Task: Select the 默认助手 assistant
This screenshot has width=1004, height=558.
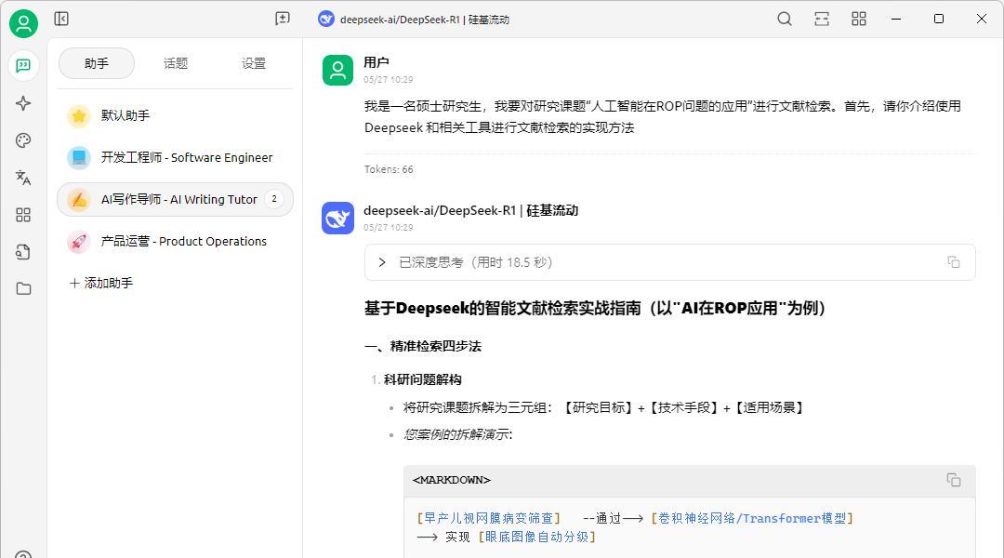Action: (175, 116)
